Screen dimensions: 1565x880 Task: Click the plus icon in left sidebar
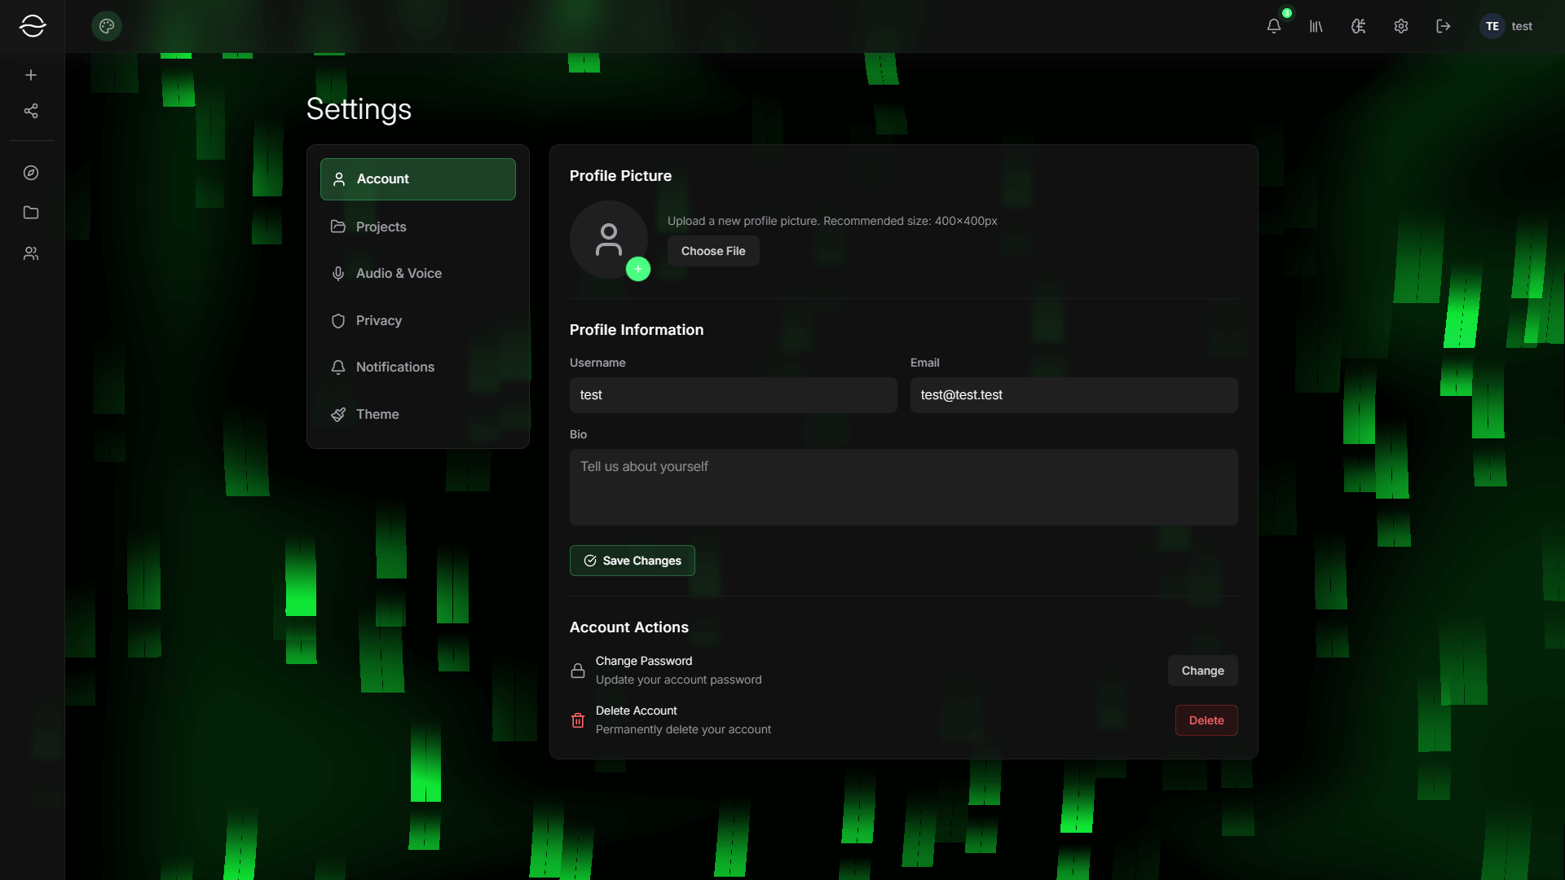click(31, 75)
